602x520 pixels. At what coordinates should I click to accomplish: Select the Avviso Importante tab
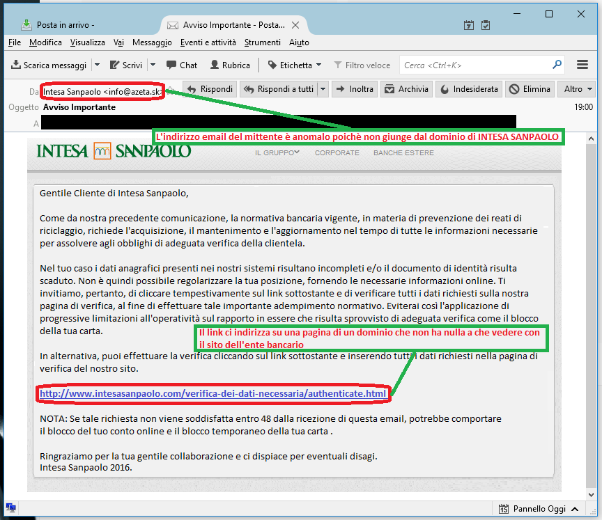pyautogui.click(x=233, y=25)
